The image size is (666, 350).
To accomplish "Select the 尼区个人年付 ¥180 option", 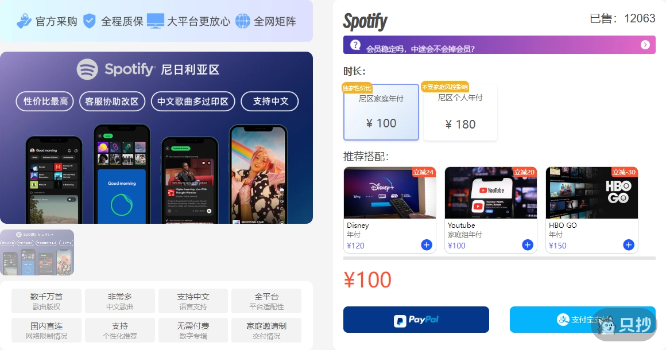I will coord(460,112).
